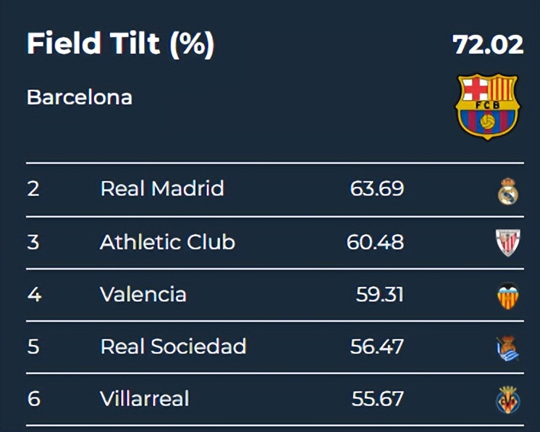Click Villarreal's 55.67 value

(x=377, y=399)
